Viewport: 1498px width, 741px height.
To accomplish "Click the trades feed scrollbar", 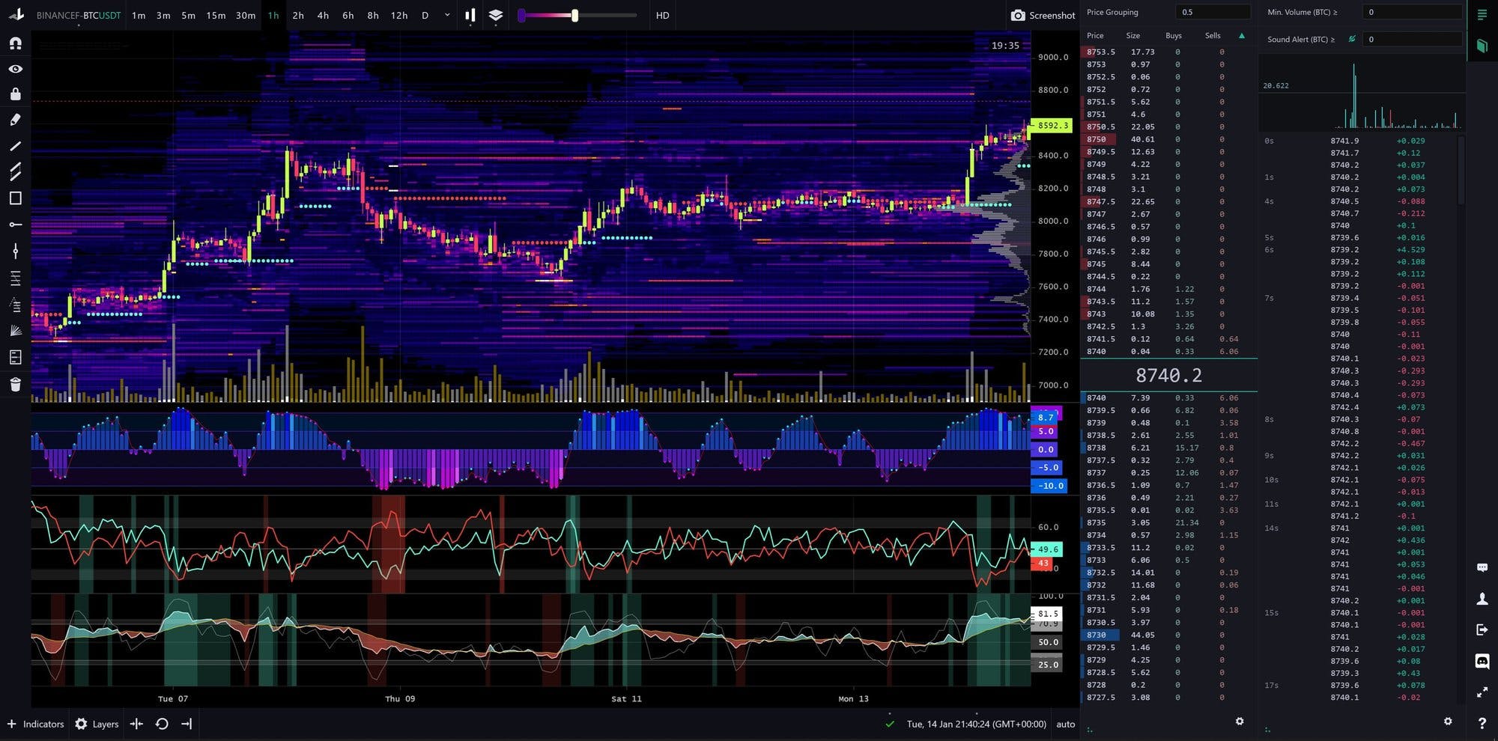I will tap(1460, 169).
